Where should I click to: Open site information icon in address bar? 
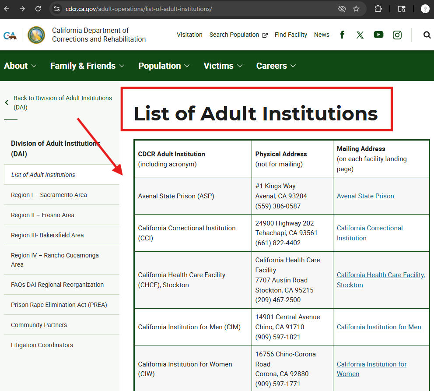(x=57, y=9)
